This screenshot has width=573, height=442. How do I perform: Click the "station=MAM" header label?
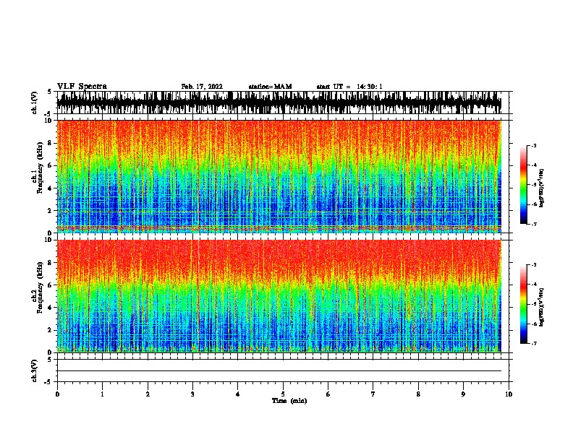tap(270, 87)
